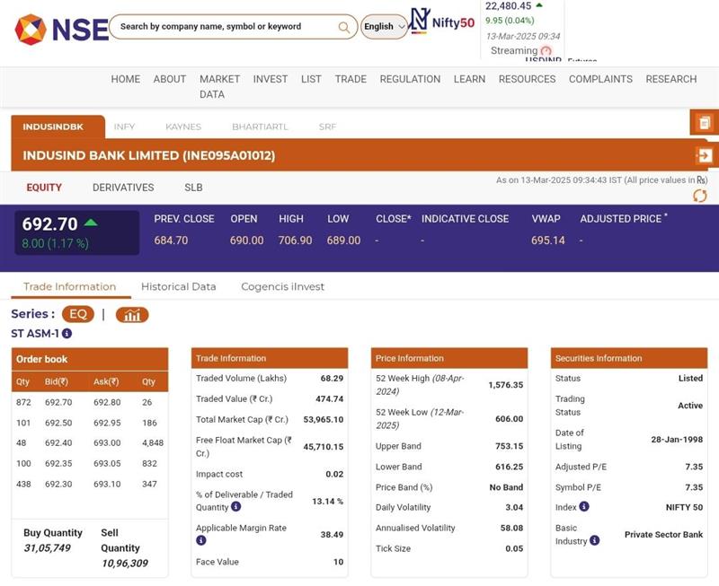This screenshot has height=586, width=719.
Task: Open the RESEARCH menu
Action: (670, 79)
